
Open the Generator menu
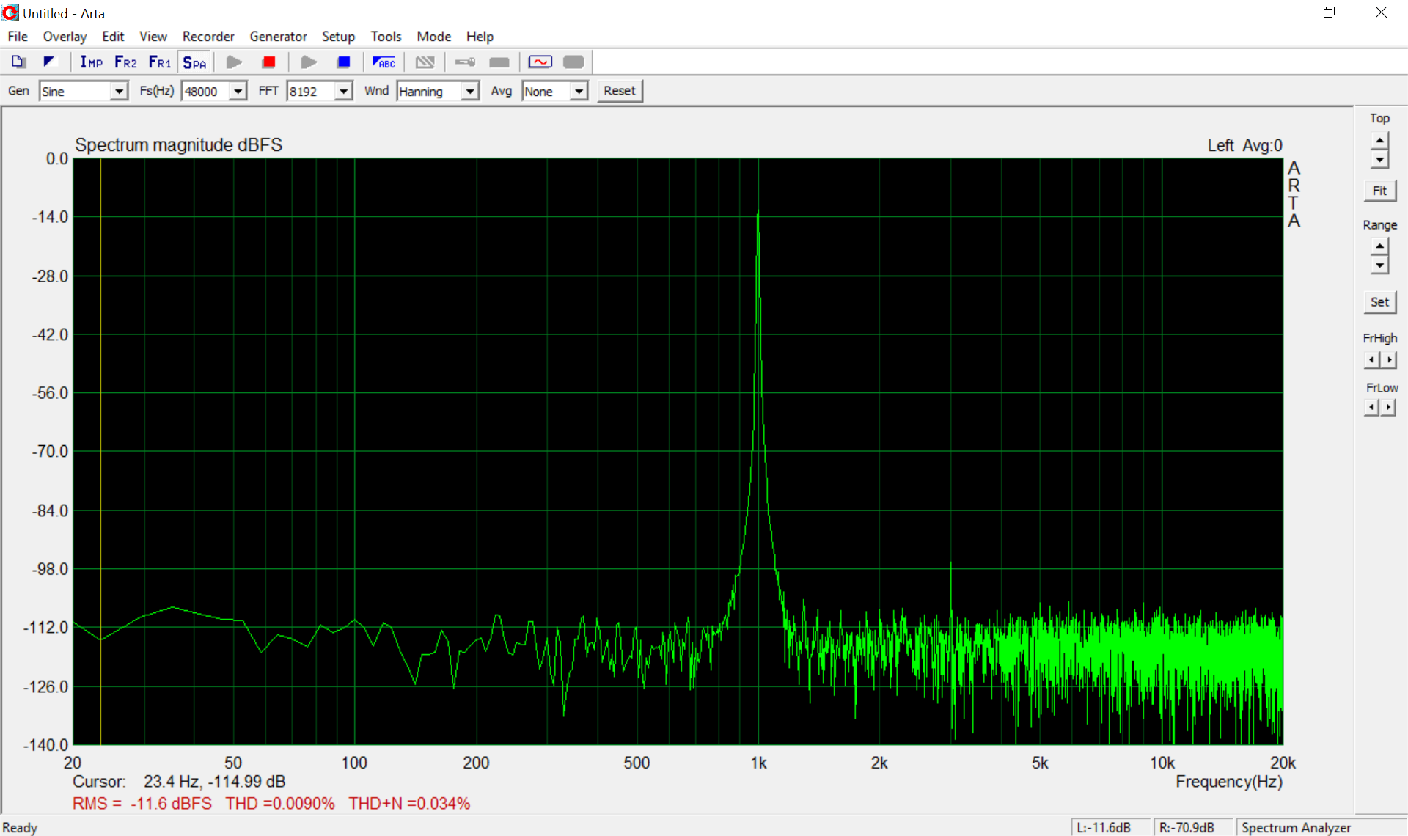coord(277,36)
